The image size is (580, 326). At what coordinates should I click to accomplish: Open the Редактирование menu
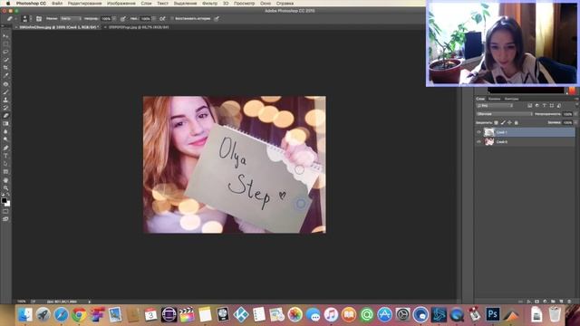(84, 3)
